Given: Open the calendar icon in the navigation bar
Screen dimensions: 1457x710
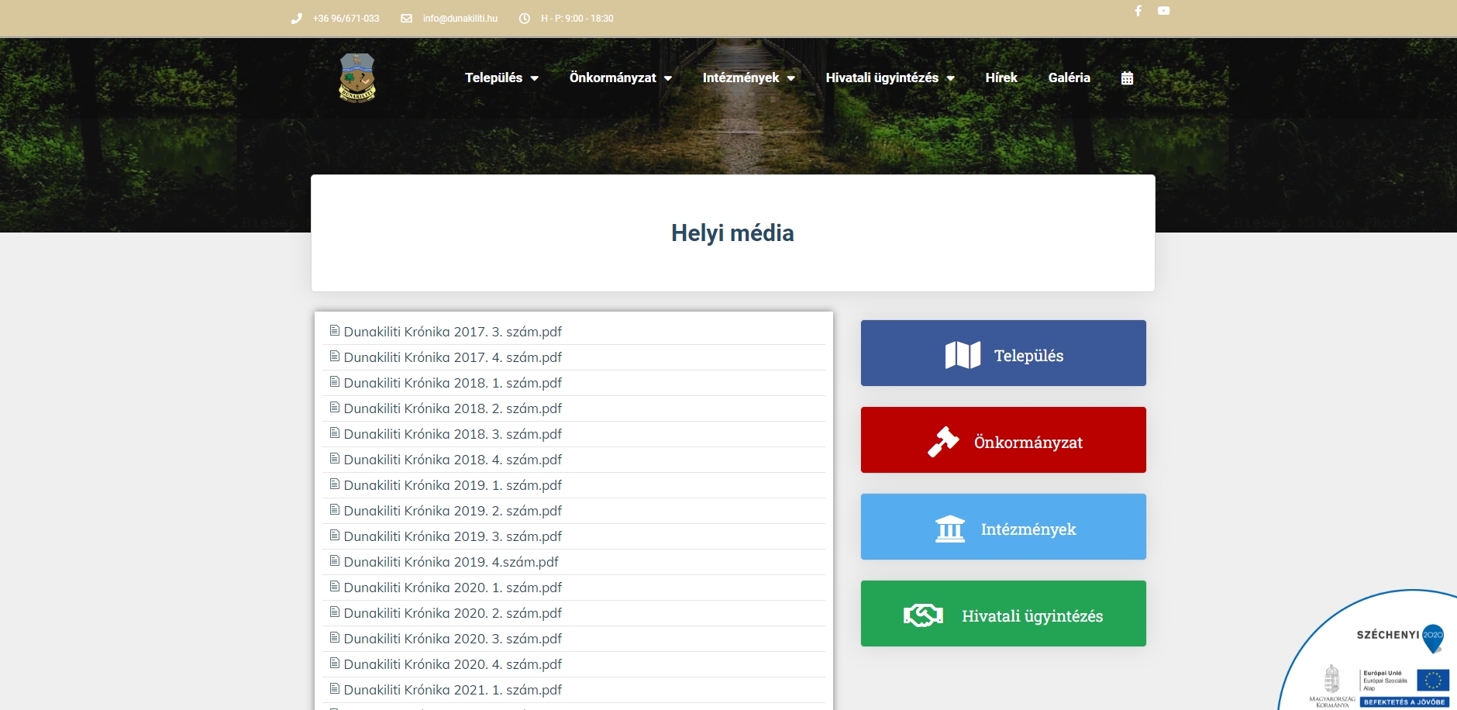Looking at the screenshot, I should click(x=1128, y=78).
